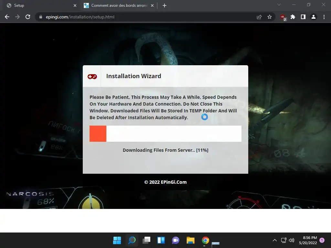Go back to the previous page
The image size is (331, 248).
7,17
